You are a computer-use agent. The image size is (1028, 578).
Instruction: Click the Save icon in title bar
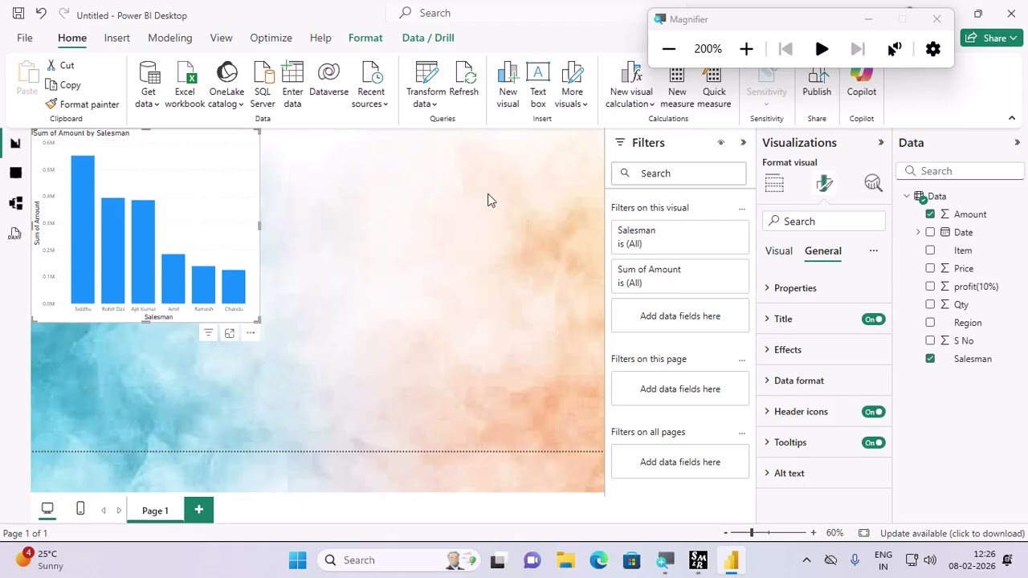pyautogui.click(x=18, y=14)
